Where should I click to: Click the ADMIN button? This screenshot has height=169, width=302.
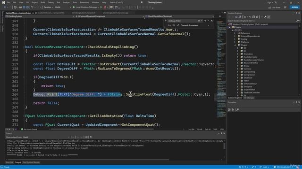(x=294, y=7)
